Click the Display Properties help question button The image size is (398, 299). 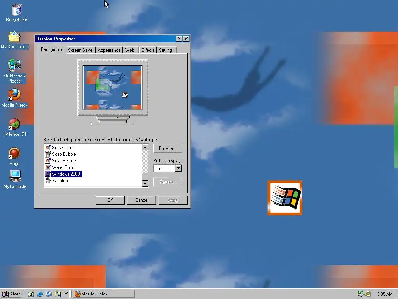pos(179,39)
